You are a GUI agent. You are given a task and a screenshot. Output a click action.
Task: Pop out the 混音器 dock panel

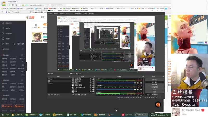[x=143, y=77]
